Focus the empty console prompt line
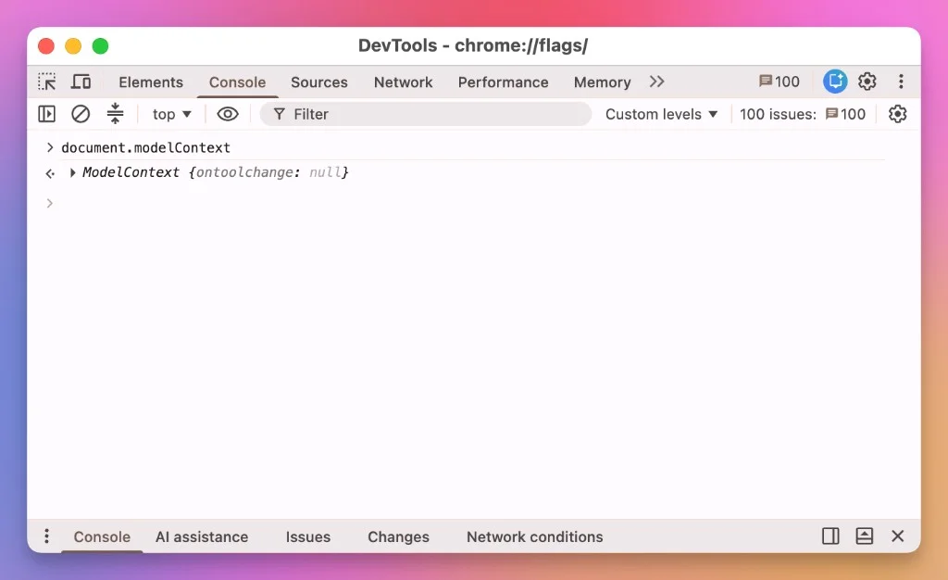This screenshot has width=948, height=580. pyautogui.click(x=471, y=203)
